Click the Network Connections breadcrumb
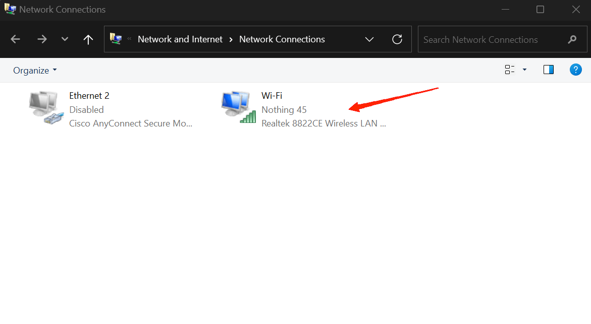The height and width of the screenshot is (324, 591). [282, 39]
